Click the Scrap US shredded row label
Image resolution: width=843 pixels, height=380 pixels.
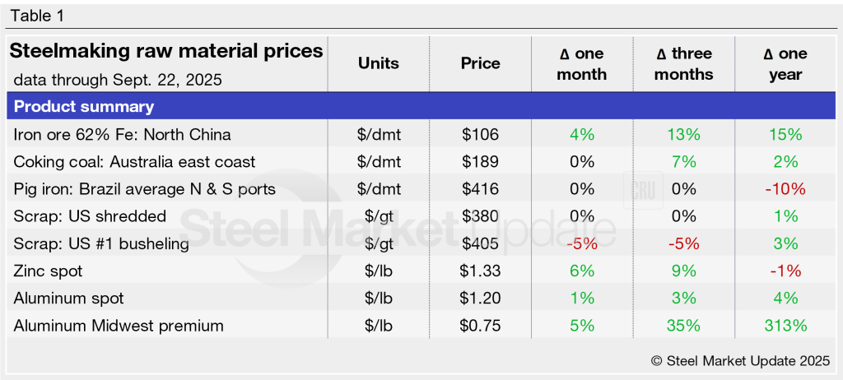[x=91, y=216]
